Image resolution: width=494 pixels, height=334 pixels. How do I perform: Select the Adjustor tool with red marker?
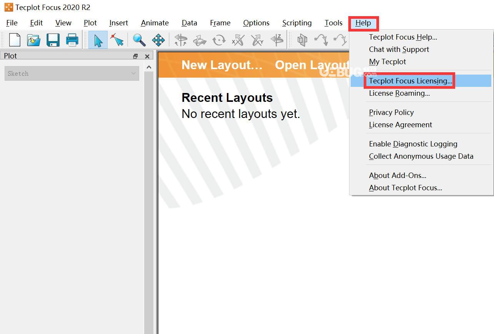117,40
